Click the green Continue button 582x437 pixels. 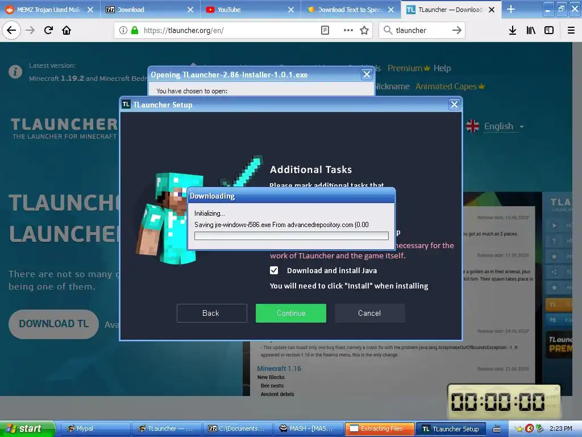pos(291,314)
